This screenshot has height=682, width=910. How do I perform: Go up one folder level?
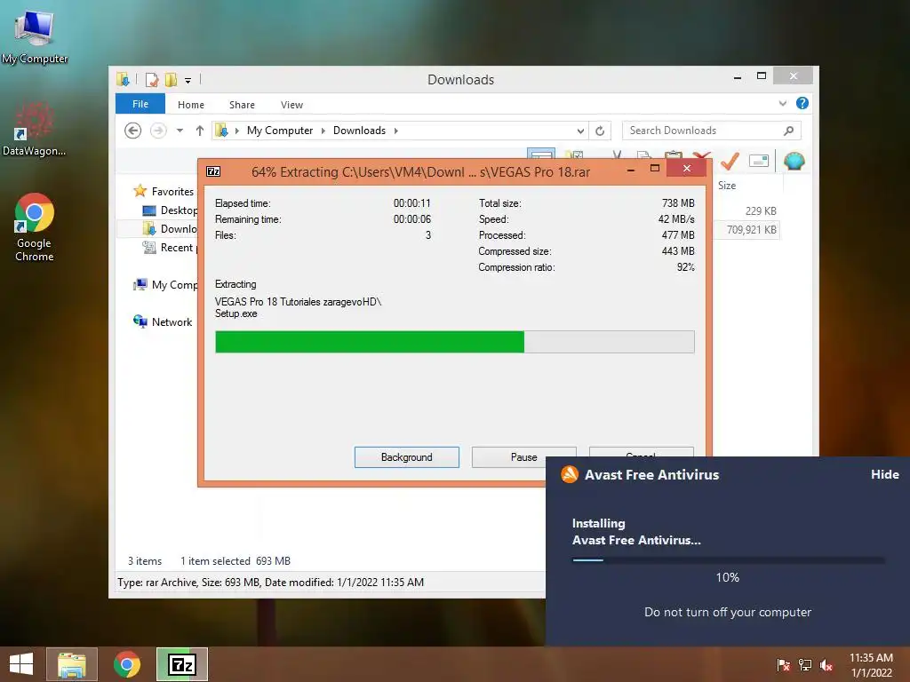[x=200, y=131]
